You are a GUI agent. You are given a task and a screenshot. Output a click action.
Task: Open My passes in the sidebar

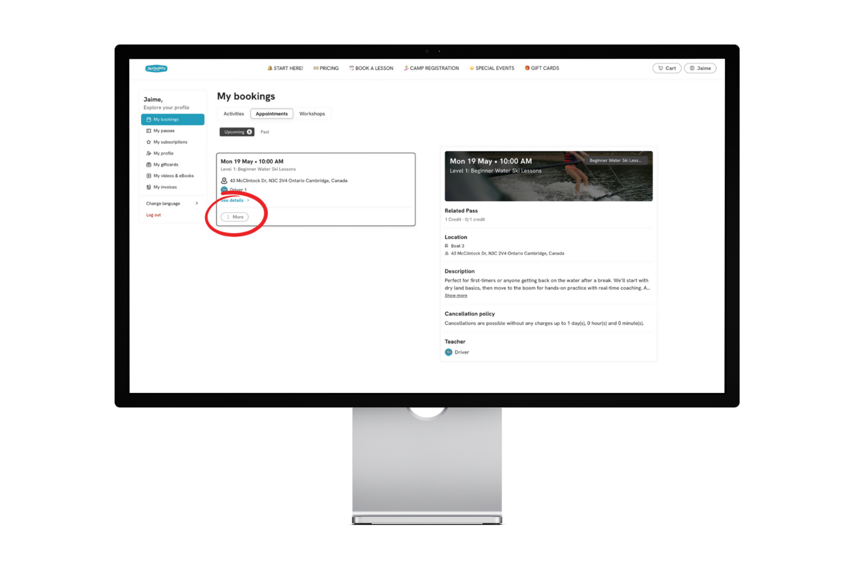point(164,131)
